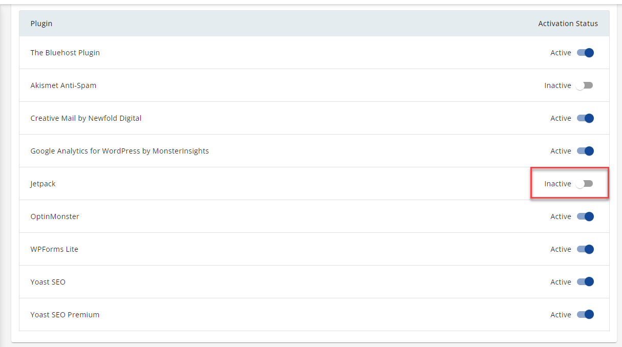Select the Yoast SEO Premium plugin name

pyautogui.click(x=65, y=314)
